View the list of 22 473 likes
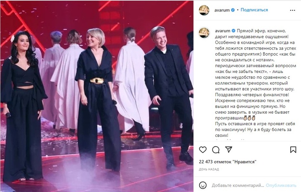The height and width of the screenshot is (192, 301). coord(228,162)
